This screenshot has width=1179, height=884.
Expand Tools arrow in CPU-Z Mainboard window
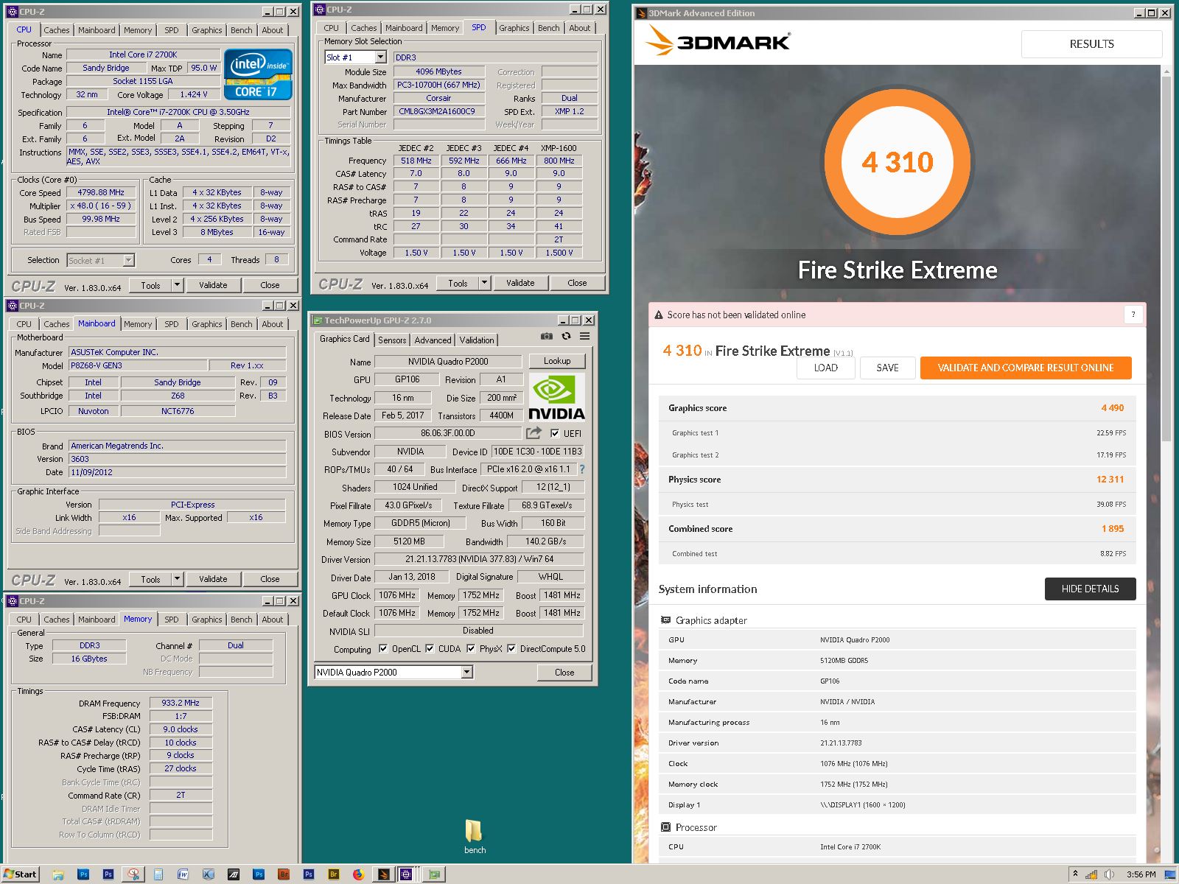[177, 579]
